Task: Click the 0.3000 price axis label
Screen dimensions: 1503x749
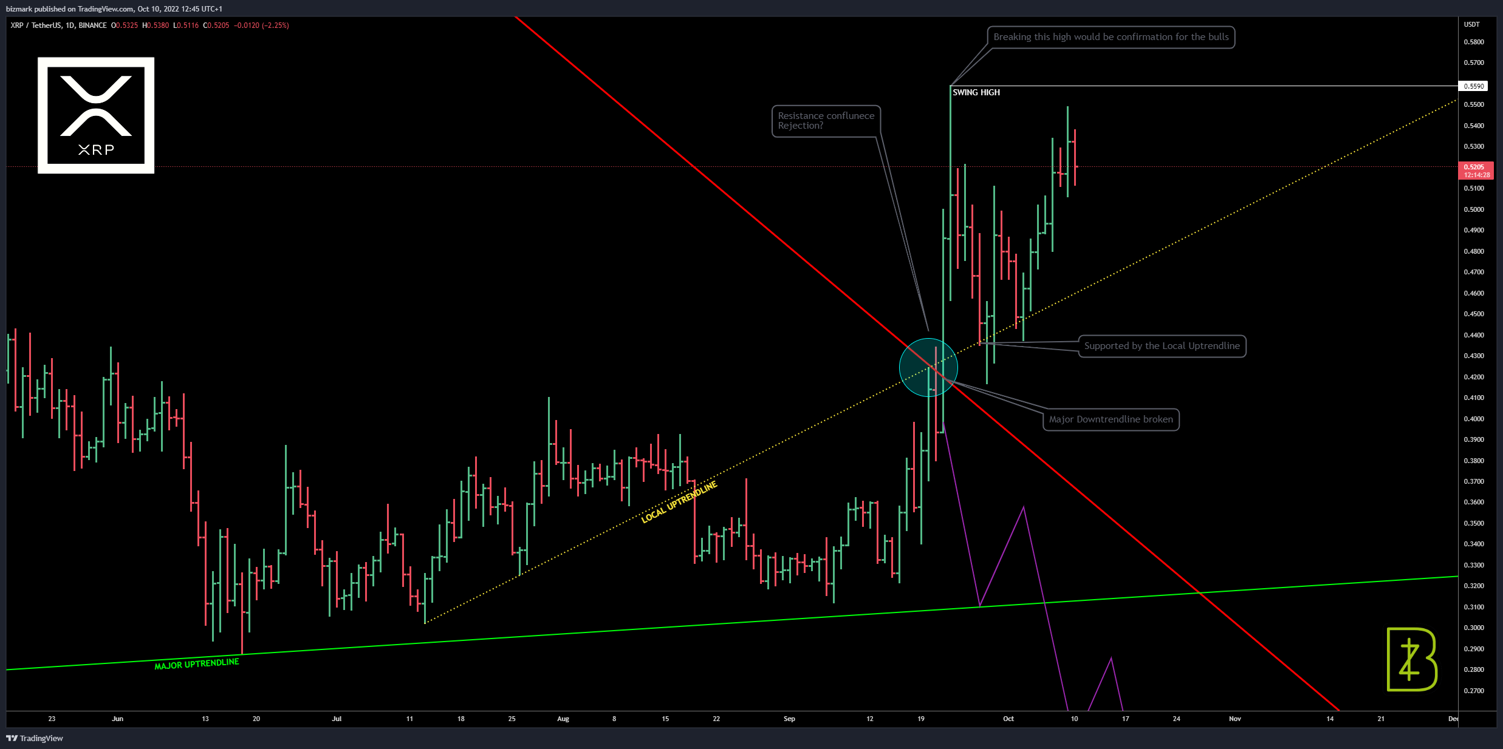Action: [1474, 628]
